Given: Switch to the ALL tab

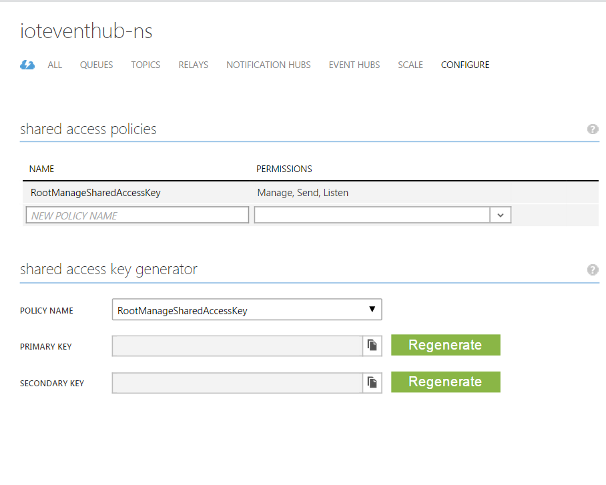Looking at the screenshot, I should [x=55, y=65].
